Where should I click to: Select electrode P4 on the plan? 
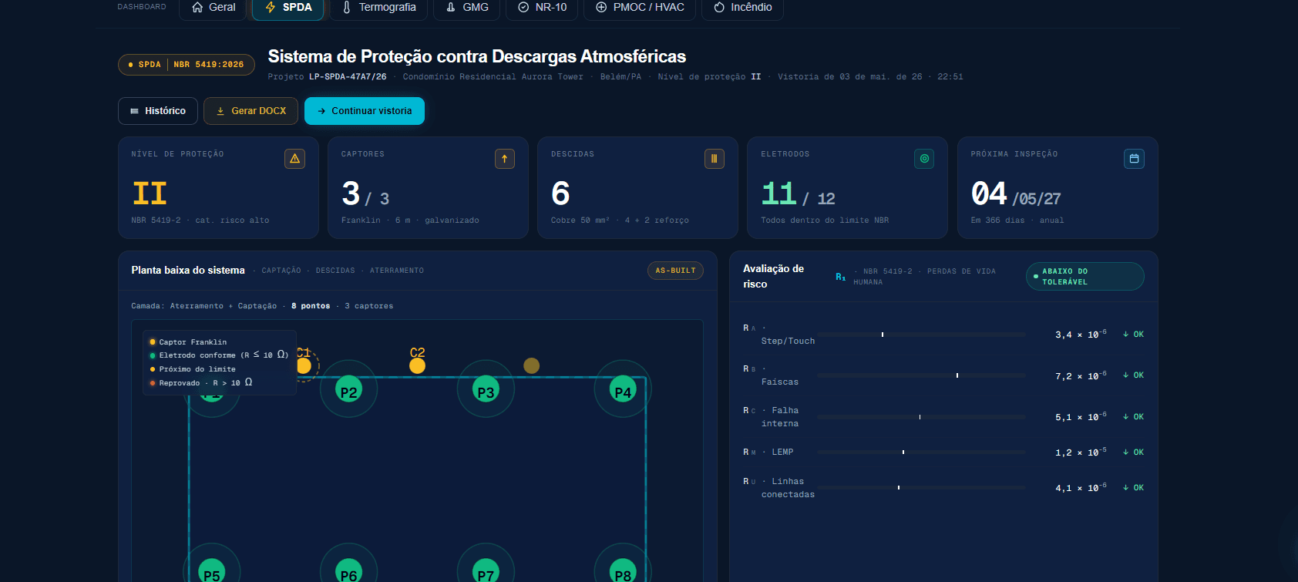(x=623, y=389)
